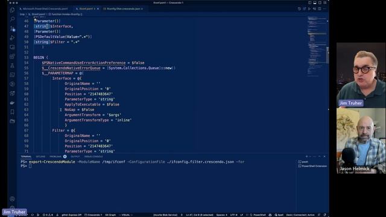The width and height of the screenshot is (386, 217).
Task: Change line ending via LF status
Action: [x=241, y=215]
